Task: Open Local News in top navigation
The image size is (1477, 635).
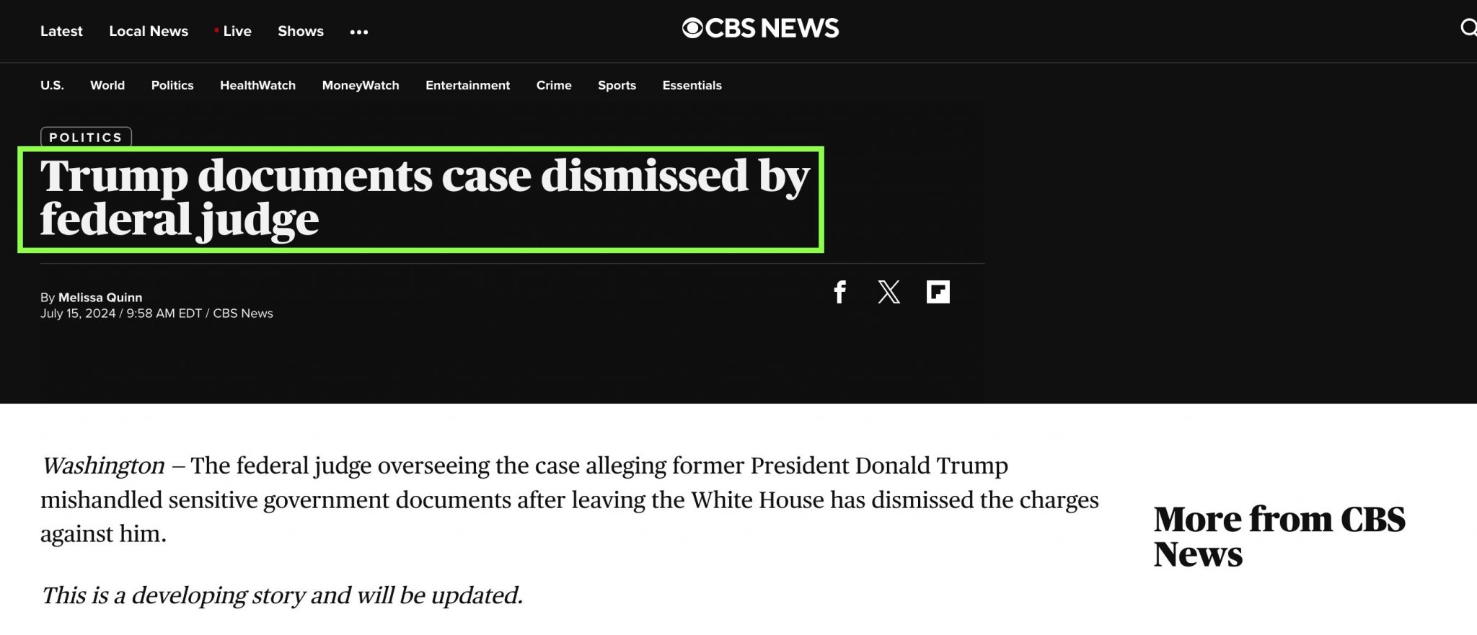Action: click(x=149, y=31)
